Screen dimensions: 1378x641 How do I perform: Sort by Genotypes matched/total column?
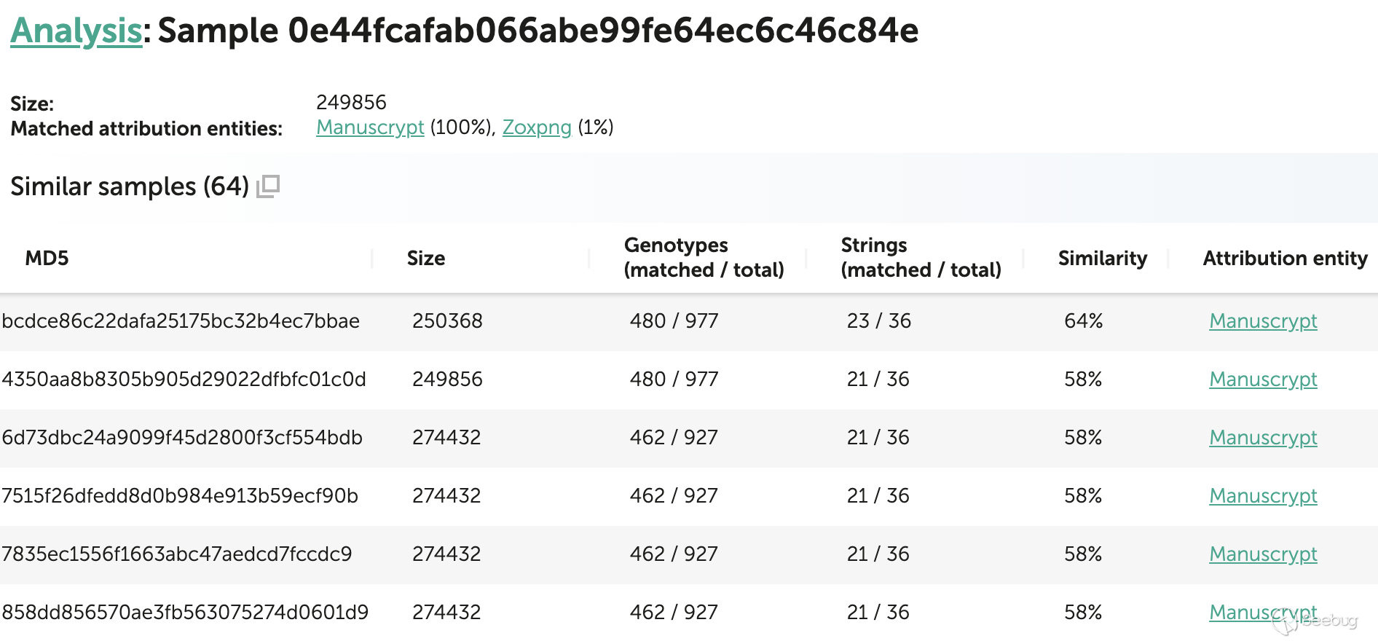704,258
